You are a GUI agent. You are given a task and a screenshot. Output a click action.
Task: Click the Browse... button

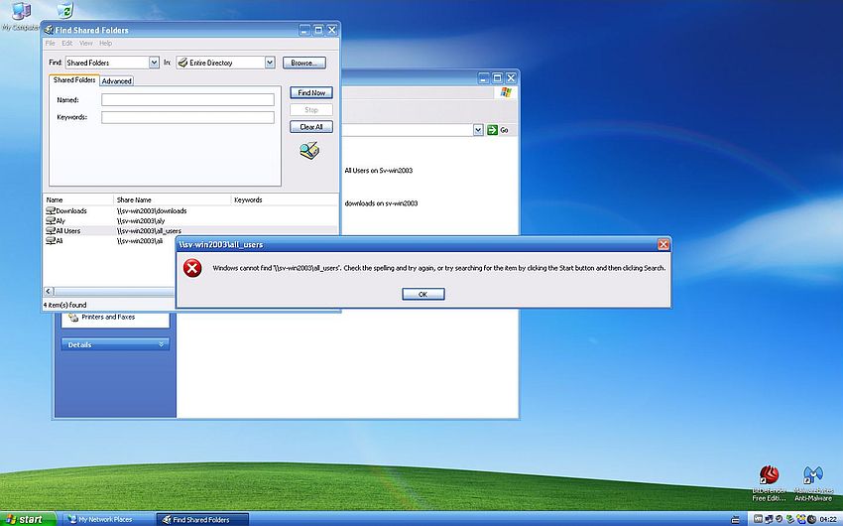point(303,63)
